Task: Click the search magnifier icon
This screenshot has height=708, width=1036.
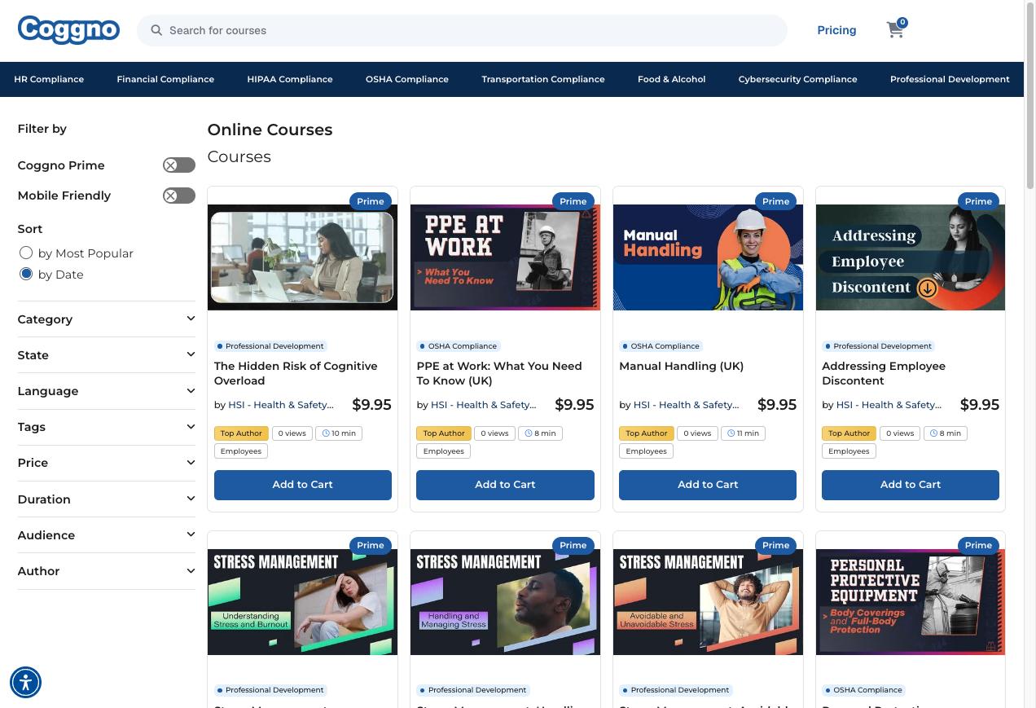Action: tap(156, 30)
